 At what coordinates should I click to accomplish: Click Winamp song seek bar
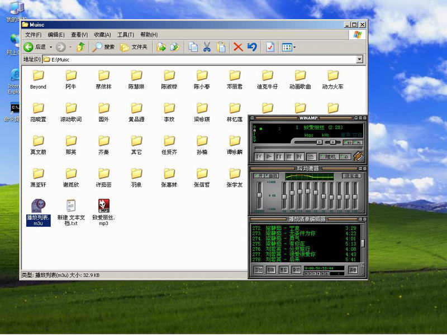(309, 149)
